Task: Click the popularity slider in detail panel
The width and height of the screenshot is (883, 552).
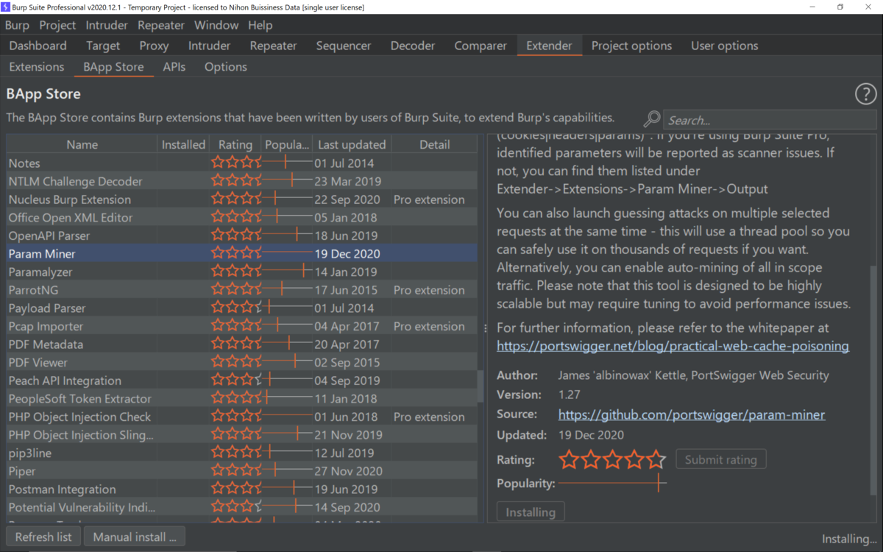Action: 612,484
